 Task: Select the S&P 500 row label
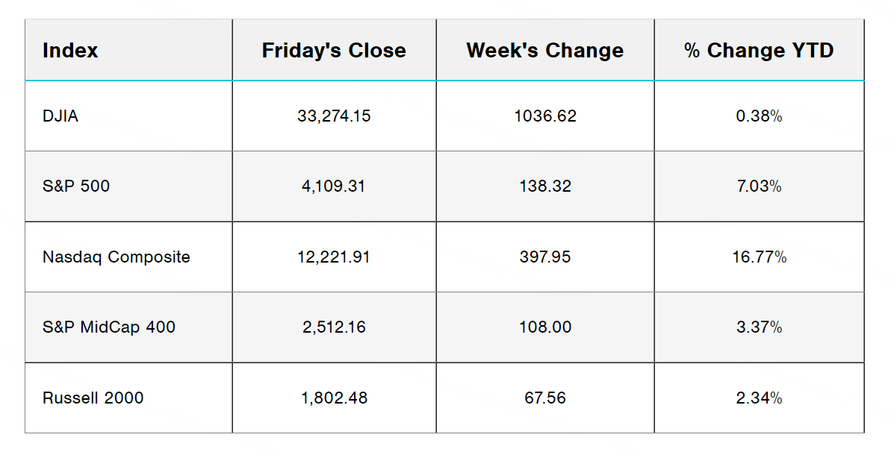click(76, 186)
